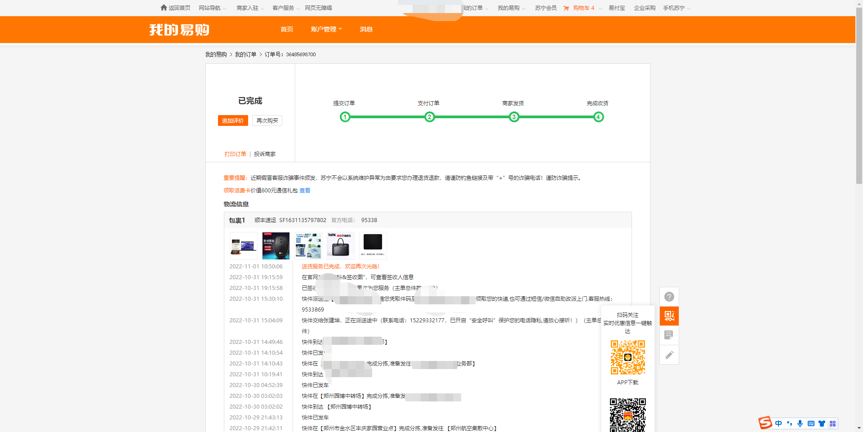Toggle Chinese/English mode 中 icon
The image size is (863, 432).
click(778, 423)
